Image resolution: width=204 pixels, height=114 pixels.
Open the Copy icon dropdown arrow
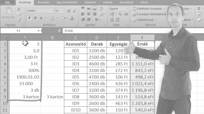pos(23,14)
